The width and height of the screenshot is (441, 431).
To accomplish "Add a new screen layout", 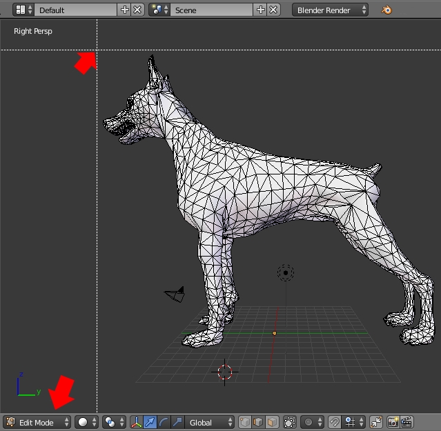I will click(x=124, y=10).
